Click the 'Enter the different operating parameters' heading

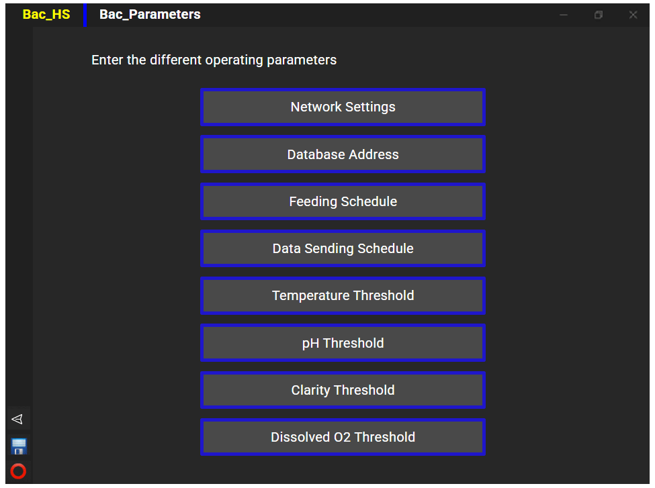(x=214, y=60)
